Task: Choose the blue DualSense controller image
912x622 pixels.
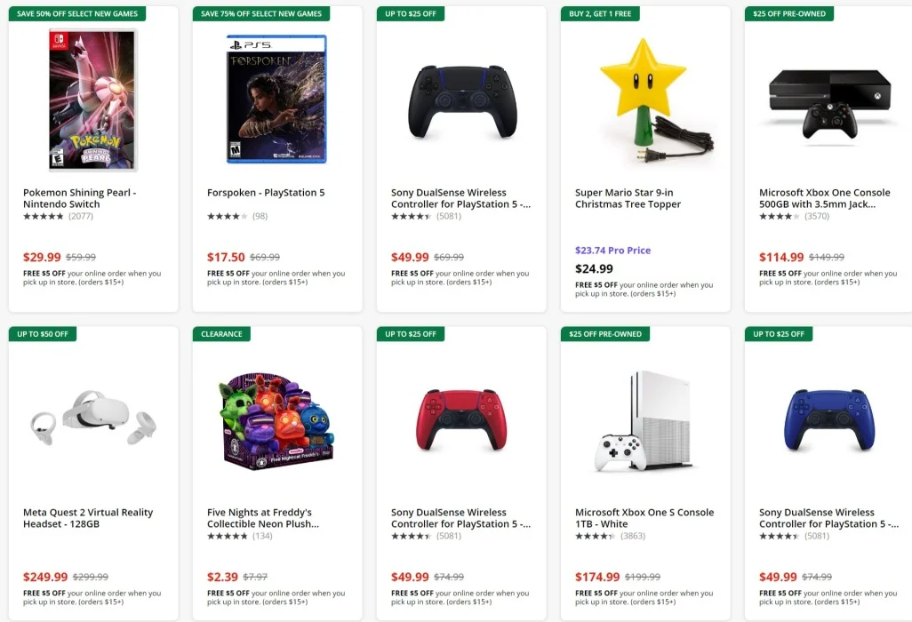Action: (828, 420)
